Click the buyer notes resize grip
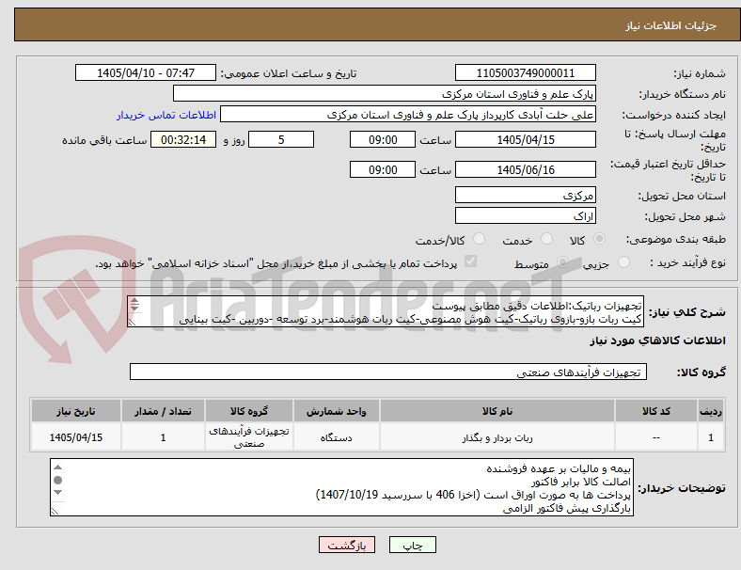741x570 pixels. (x=55, y=511)
